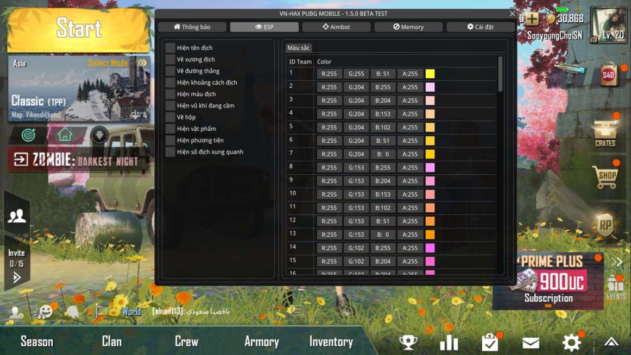Screen dimensions: 631x355
Task: Open the emote smiley icon
Action: [x=43, y=312]
